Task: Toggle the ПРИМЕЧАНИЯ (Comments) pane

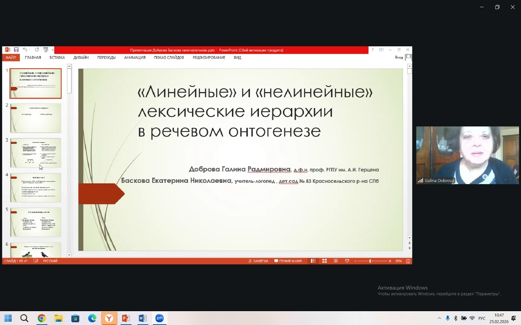Action: coord(289,260)
